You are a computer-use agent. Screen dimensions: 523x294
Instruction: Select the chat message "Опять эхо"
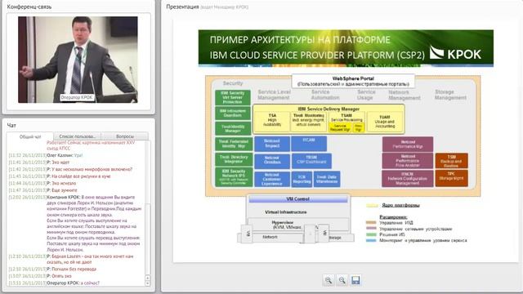point(40,276)
